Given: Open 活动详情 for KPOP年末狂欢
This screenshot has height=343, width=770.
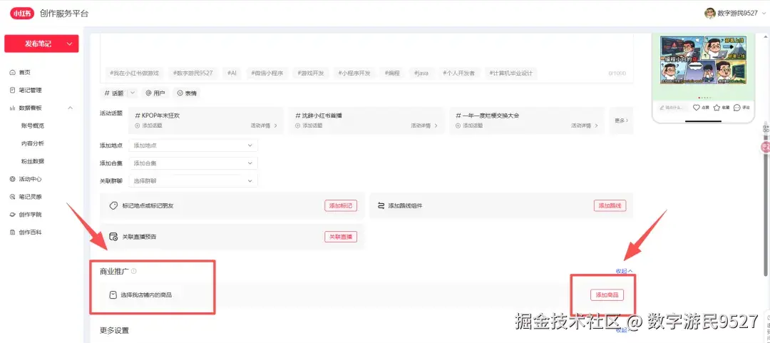Looking at the screenshot, I should coord(264,126).
